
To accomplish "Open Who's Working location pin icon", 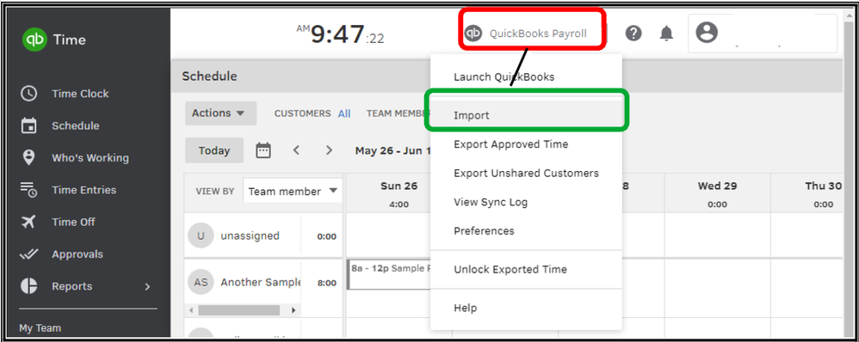I will tap(28, 157).
